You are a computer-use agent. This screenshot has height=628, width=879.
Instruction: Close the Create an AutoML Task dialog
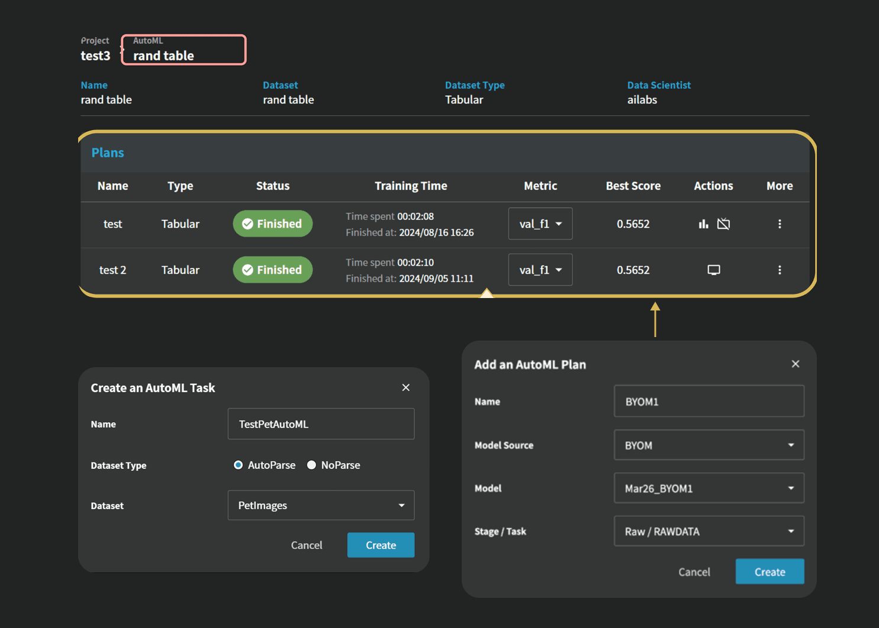[405, 387]
